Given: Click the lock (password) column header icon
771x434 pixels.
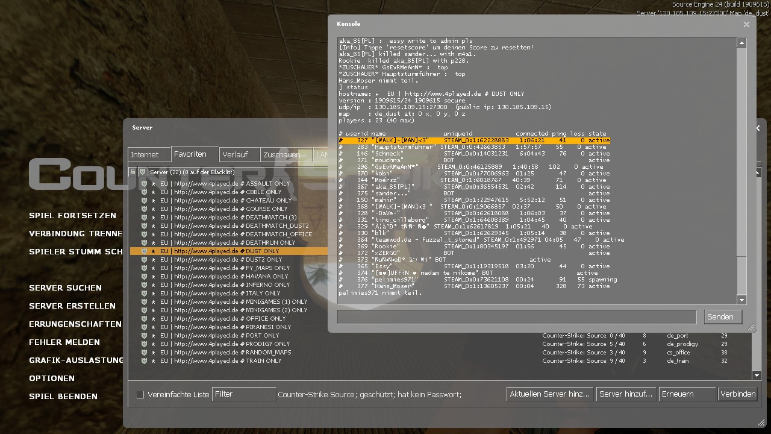Looking at the screenshot, I should click(x=133, y=172).
